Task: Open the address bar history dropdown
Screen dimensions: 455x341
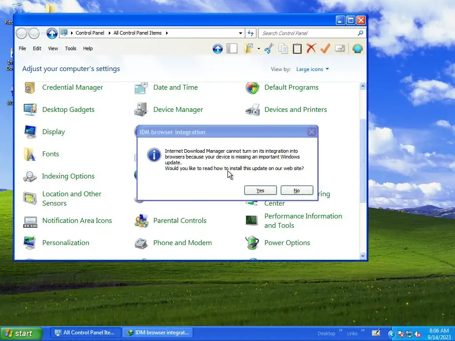Action: pos(240,33)
